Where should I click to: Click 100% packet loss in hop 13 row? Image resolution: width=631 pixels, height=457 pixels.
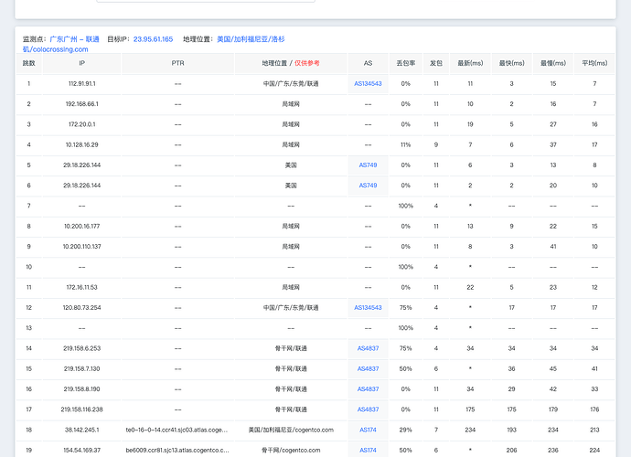pos(406,328)
